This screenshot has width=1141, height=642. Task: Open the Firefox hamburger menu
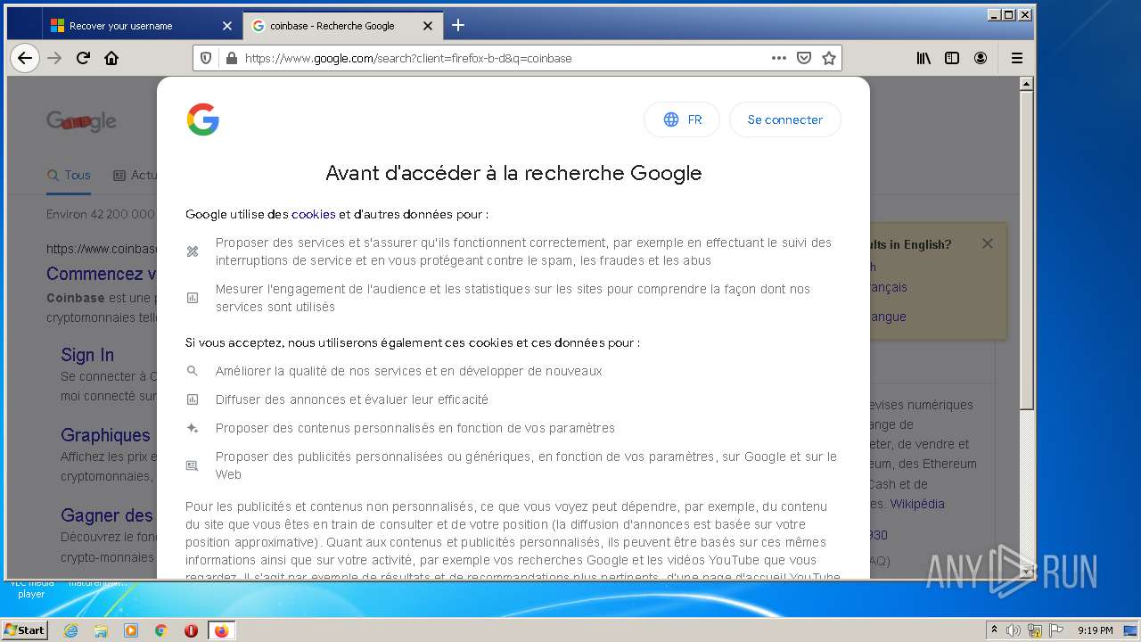[1017, 58]
